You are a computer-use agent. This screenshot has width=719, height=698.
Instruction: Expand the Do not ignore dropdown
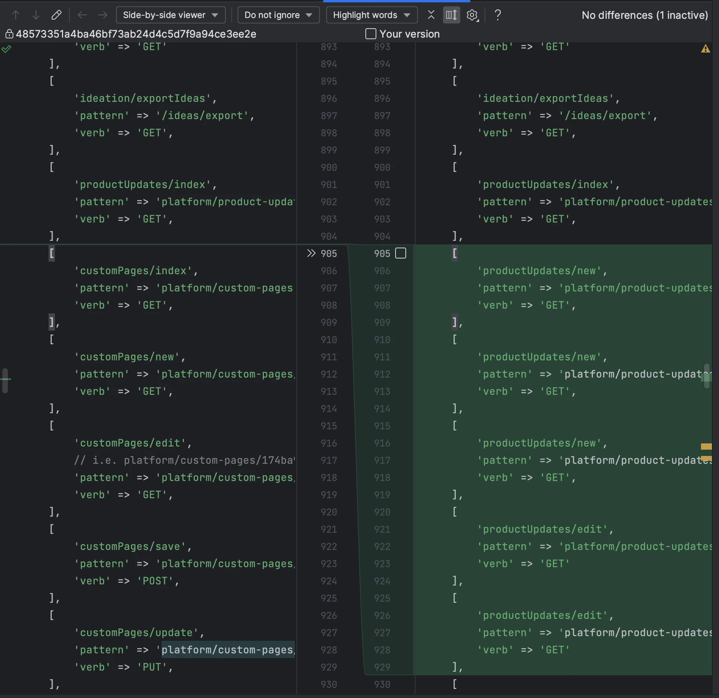[278, 15]
